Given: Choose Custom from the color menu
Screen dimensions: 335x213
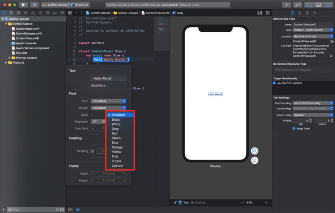Looking at the screenshot, I should coord(120,166).
